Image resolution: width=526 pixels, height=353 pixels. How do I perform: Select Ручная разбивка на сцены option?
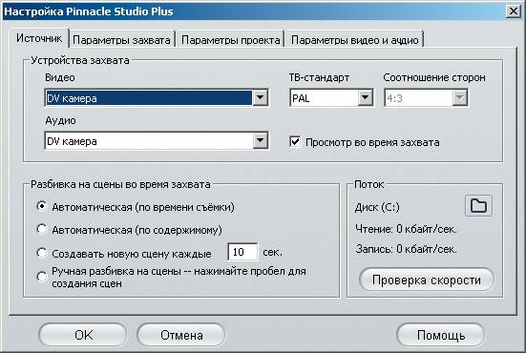(42, 277)
